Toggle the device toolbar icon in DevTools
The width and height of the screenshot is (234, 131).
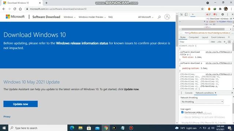pyautogui.click(x=186, y=15)
